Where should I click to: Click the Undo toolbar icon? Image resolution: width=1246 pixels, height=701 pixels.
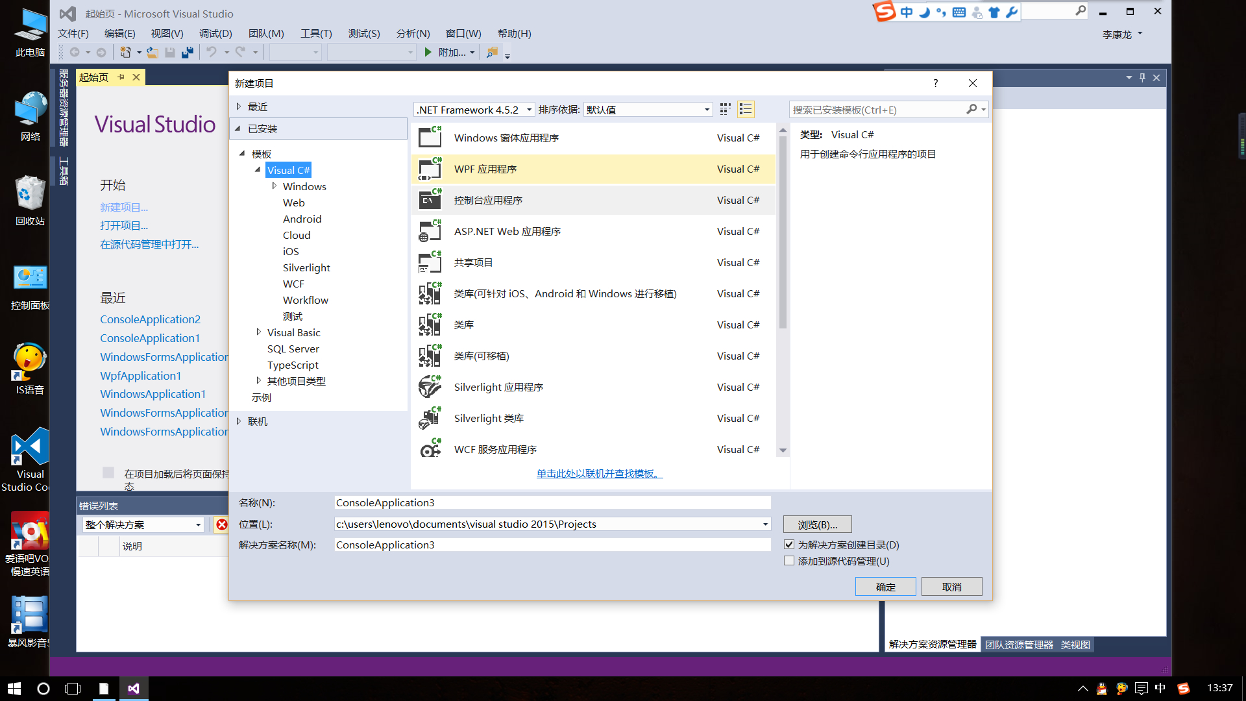click(x=212, y=53)
